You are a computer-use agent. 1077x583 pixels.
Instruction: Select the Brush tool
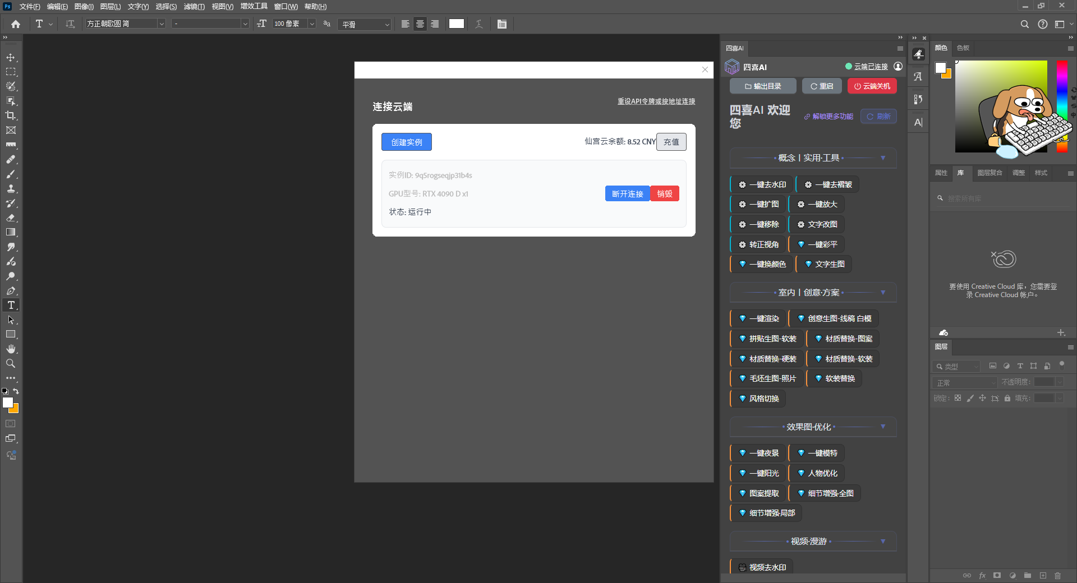pos(11,174)
